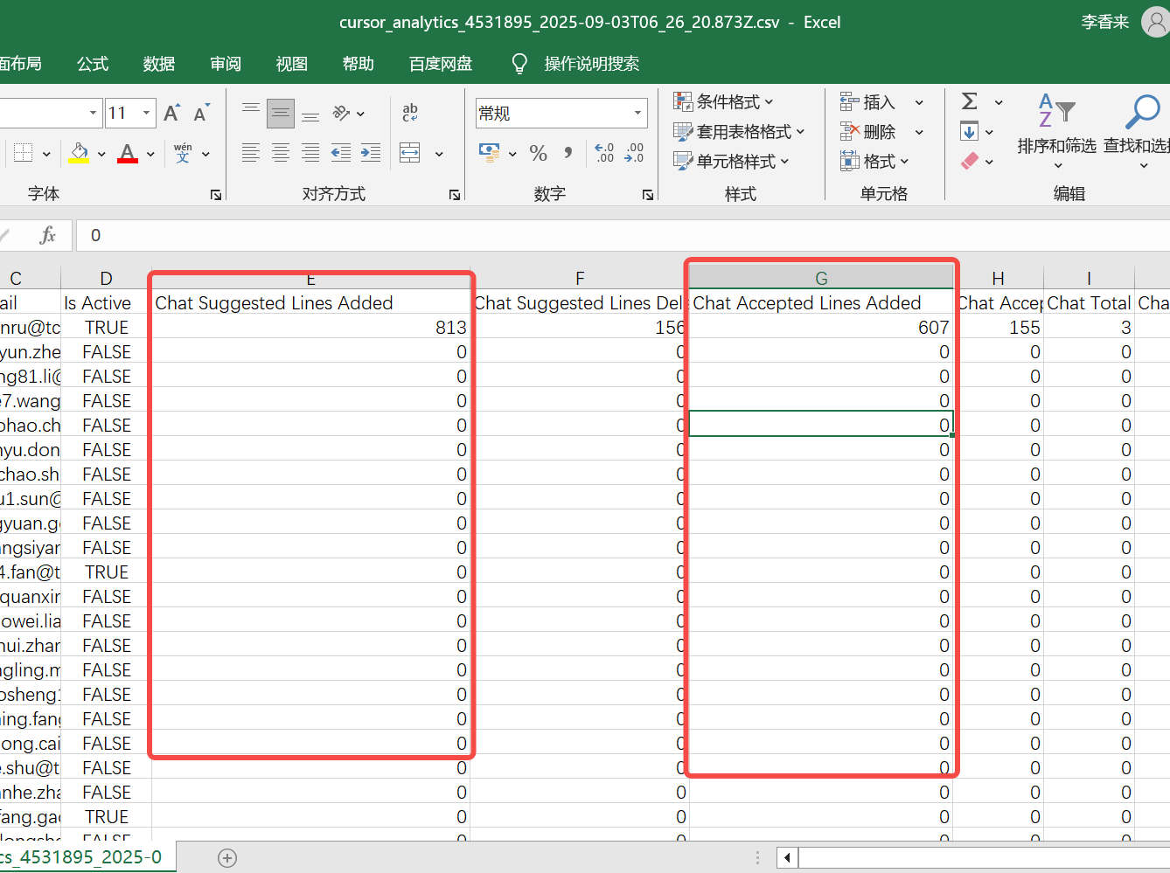Merge and center the selected cells
The height and width of the screenshot is (873, 1170).
point(410,153)
